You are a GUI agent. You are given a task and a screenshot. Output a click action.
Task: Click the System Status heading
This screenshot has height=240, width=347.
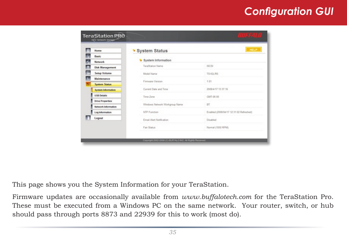(x=152, y=50)
